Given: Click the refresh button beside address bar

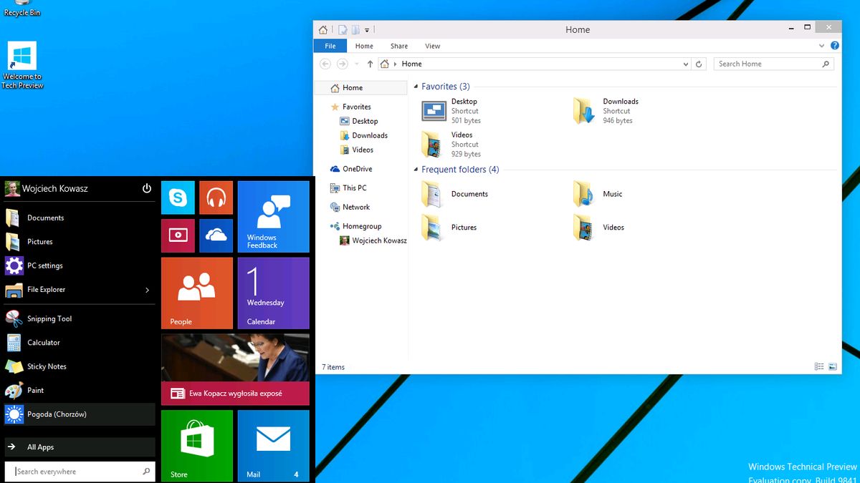Looking at the screenshot, I should point(699,64).
